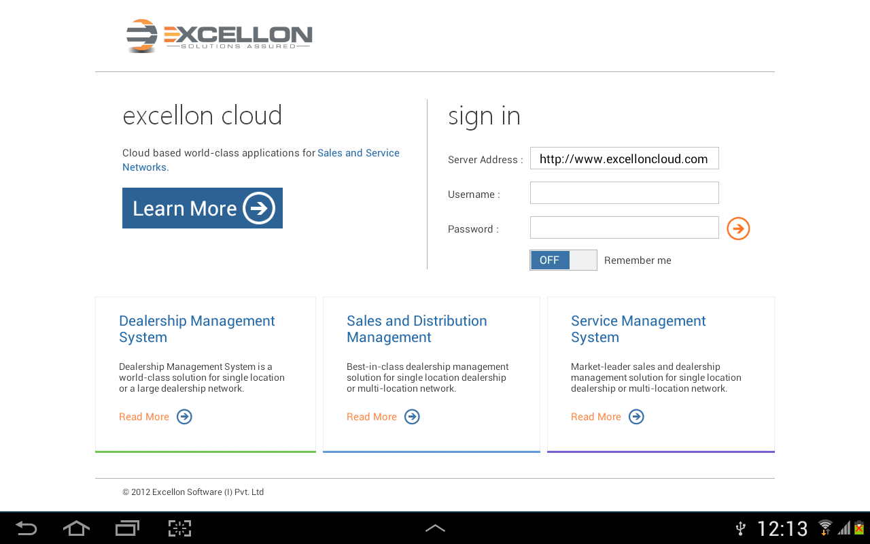Screen dimensions: 870x544
Task: Click the excellon cloud heading
Action: (x=203, y=116)
